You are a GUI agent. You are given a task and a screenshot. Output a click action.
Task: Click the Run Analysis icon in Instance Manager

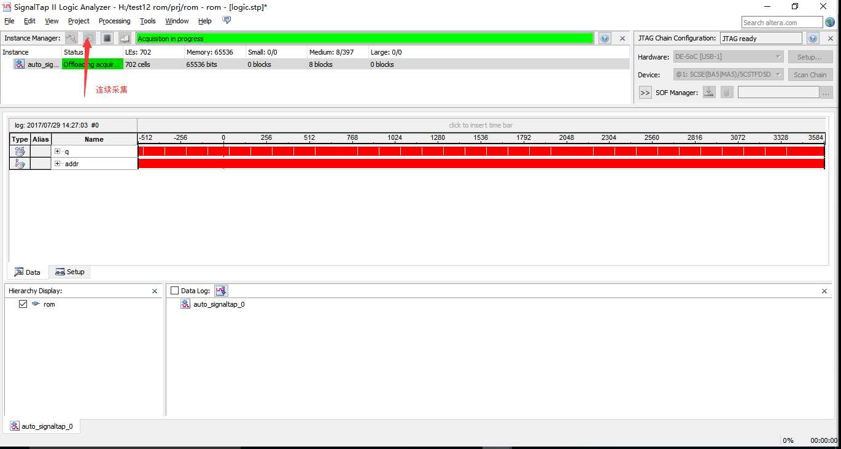(x=71, y=38)
